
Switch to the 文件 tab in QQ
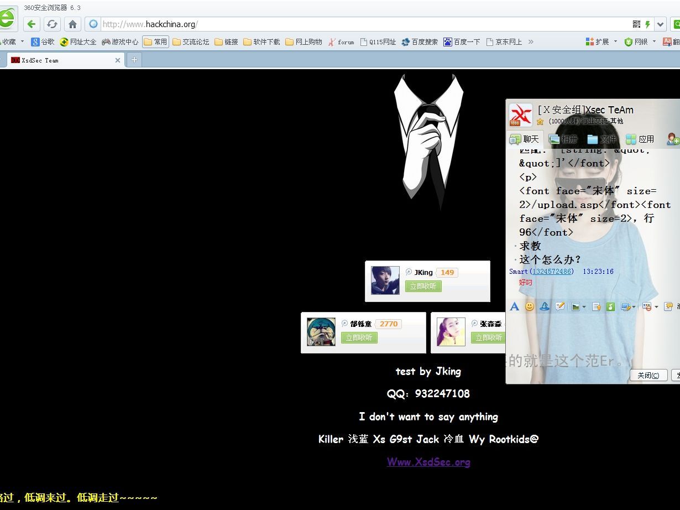601,139
